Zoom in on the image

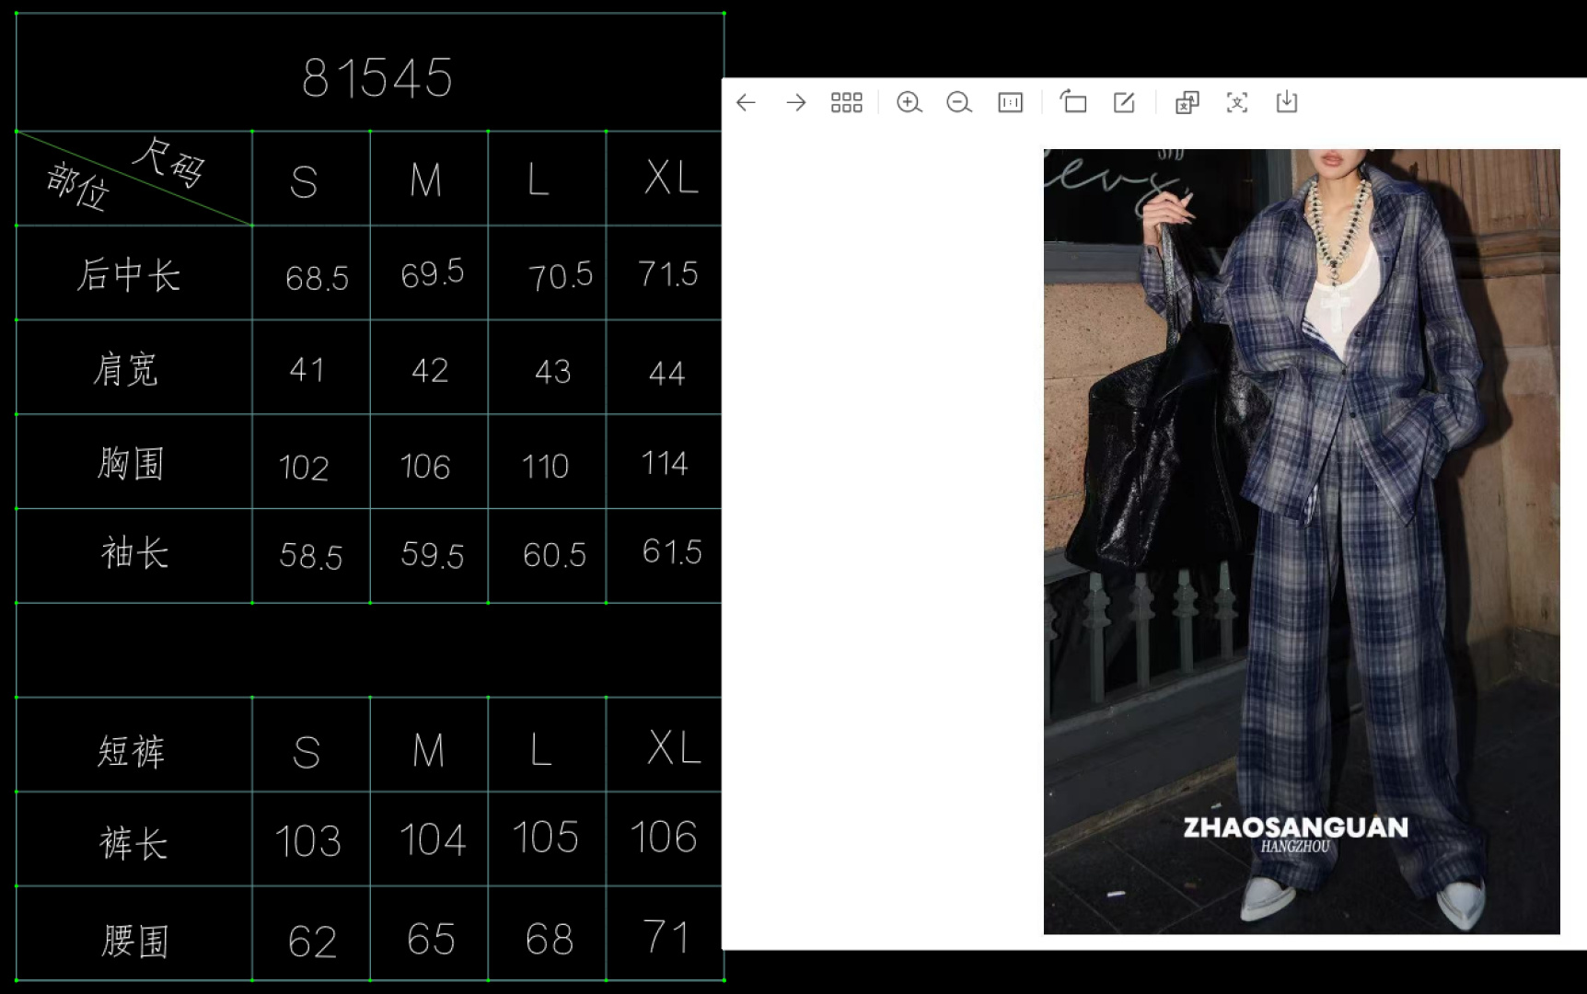pyautogui.click(x=909, y=102)
